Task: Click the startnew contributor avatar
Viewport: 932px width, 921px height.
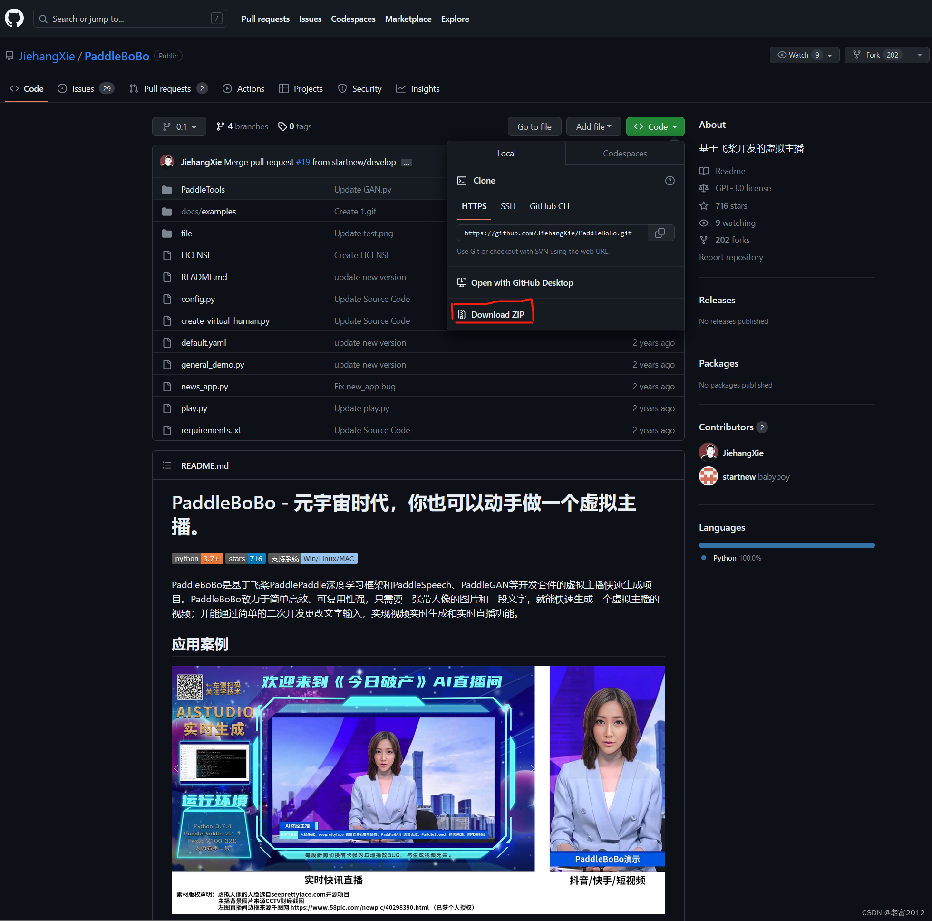Action: coord(708,476)
